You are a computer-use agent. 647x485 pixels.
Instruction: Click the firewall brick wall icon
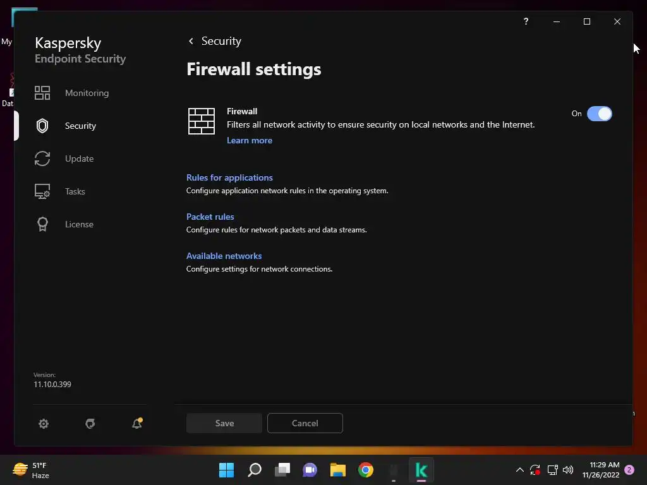tap(202, 121)
